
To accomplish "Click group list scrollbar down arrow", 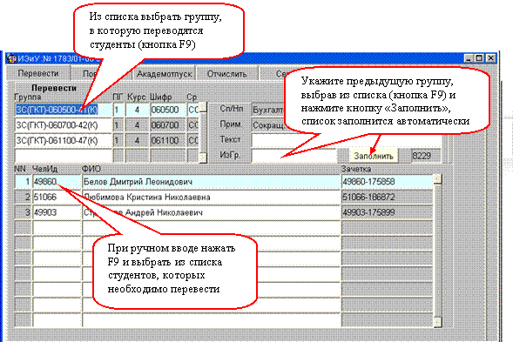I will 203,158.
